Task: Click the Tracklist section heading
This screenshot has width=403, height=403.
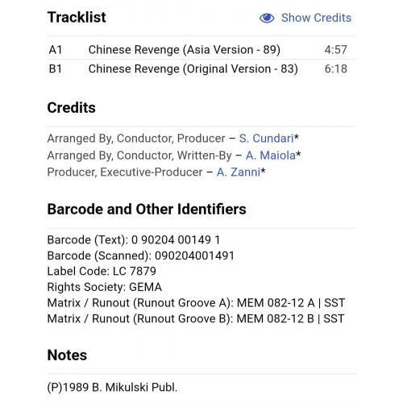Action: pos(77,18)
